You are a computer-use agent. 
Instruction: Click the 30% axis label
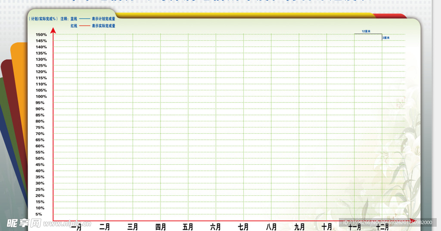pyautogui.click(x=40, y=183)
